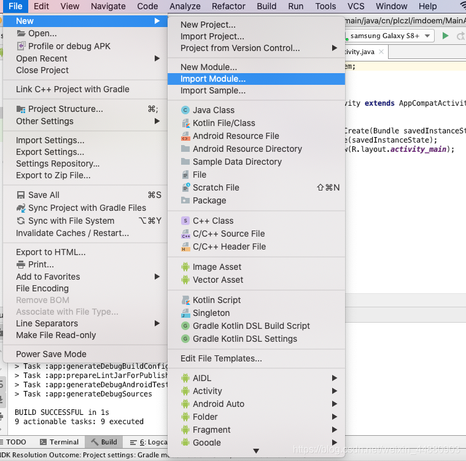Open the samsung Galaxy S8+ device dropdown
466x461 pixels.
pyautogui.click(x=390, y=36)
